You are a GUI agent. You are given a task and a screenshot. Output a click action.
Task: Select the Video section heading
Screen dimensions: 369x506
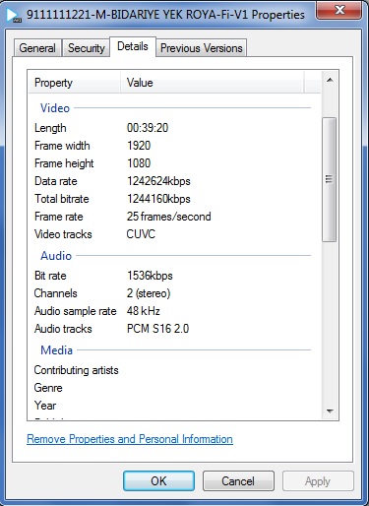click(x=55, y=108)
